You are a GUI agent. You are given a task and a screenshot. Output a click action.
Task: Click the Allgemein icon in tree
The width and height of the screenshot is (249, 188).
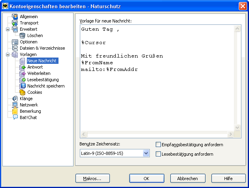click(15, 17)
